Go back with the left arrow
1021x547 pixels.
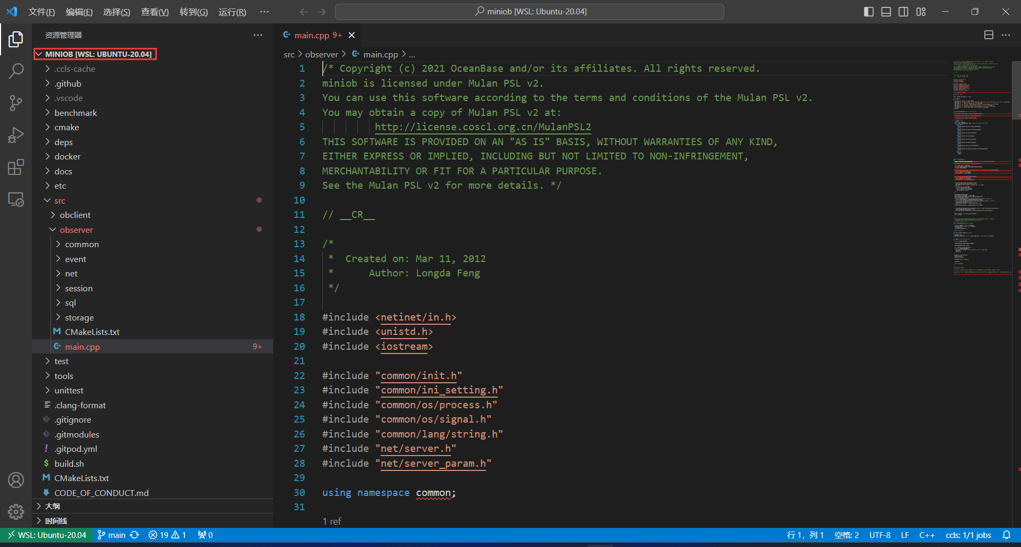click(x=304, y=12)
